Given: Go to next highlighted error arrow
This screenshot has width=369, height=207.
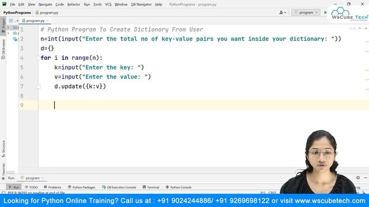Looking at the screenshot, I should 366,28.
